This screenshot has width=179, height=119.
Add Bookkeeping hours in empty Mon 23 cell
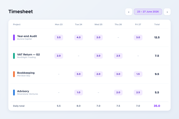pos(59,74)
